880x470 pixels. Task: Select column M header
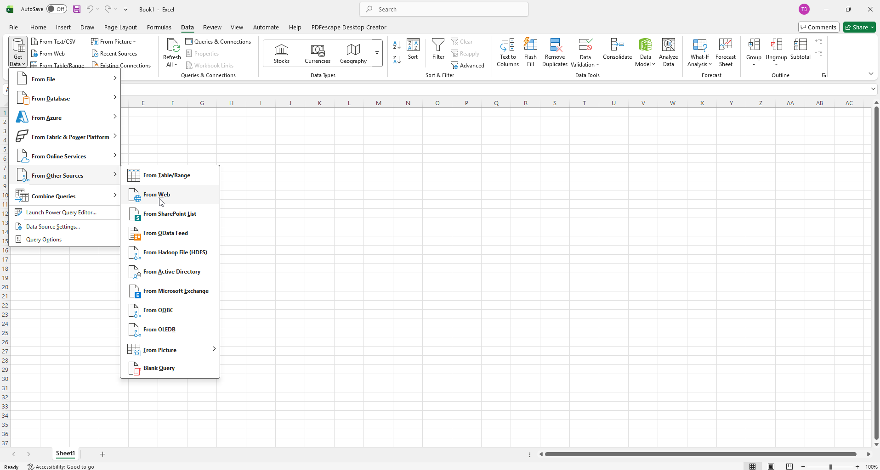[378, 103]
